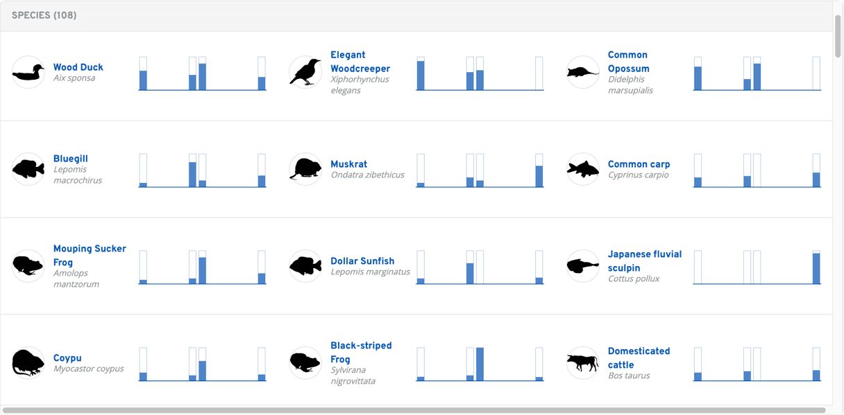This screenshot has width=844, height=415.
Task: Open the Domesticated cattle species link
Action: click(639, 357)
